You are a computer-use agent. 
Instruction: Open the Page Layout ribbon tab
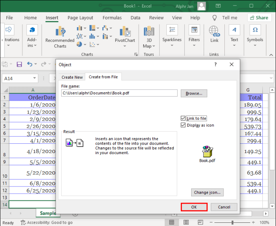(x=80, y=18)
